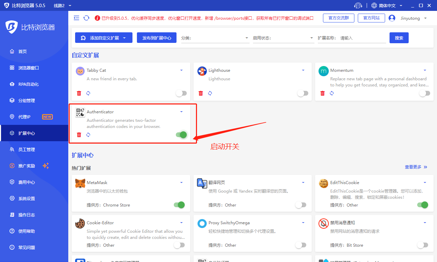Click the 禁用消息通知 bell icon
The image size is (437, 262).
pos(324,224)
